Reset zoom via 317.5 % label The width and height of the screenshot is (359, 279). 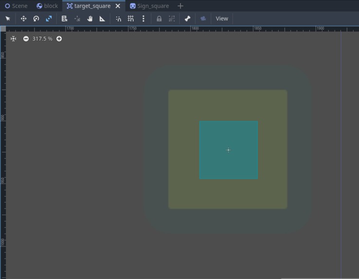tap(42, 39)
